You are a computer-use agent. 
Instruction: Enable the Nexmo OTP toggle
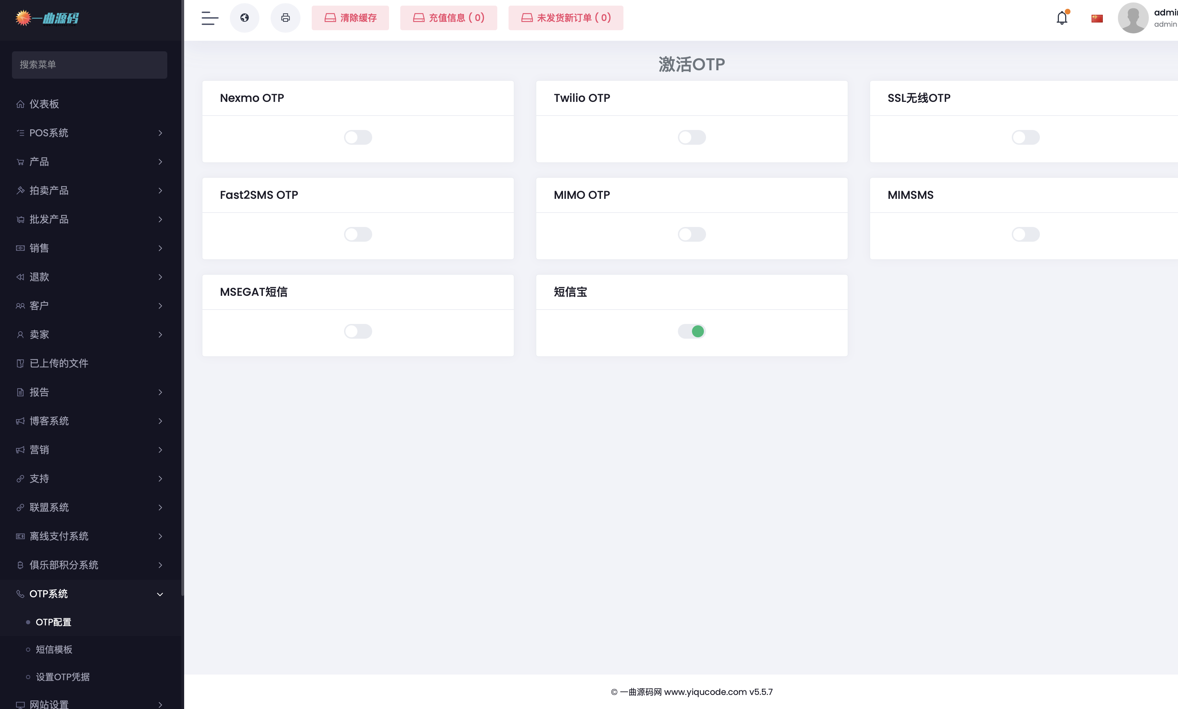(x=358, y=137)
